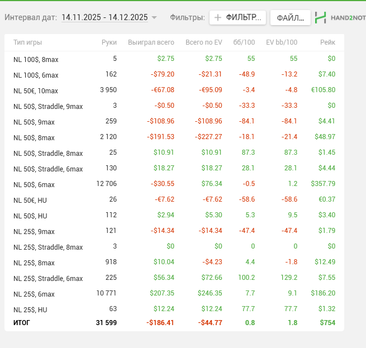Viewport: 366px width, 348px height.
Task: Sort by the Руки column header
Action: pyautogui.click(x=109, y=42)
